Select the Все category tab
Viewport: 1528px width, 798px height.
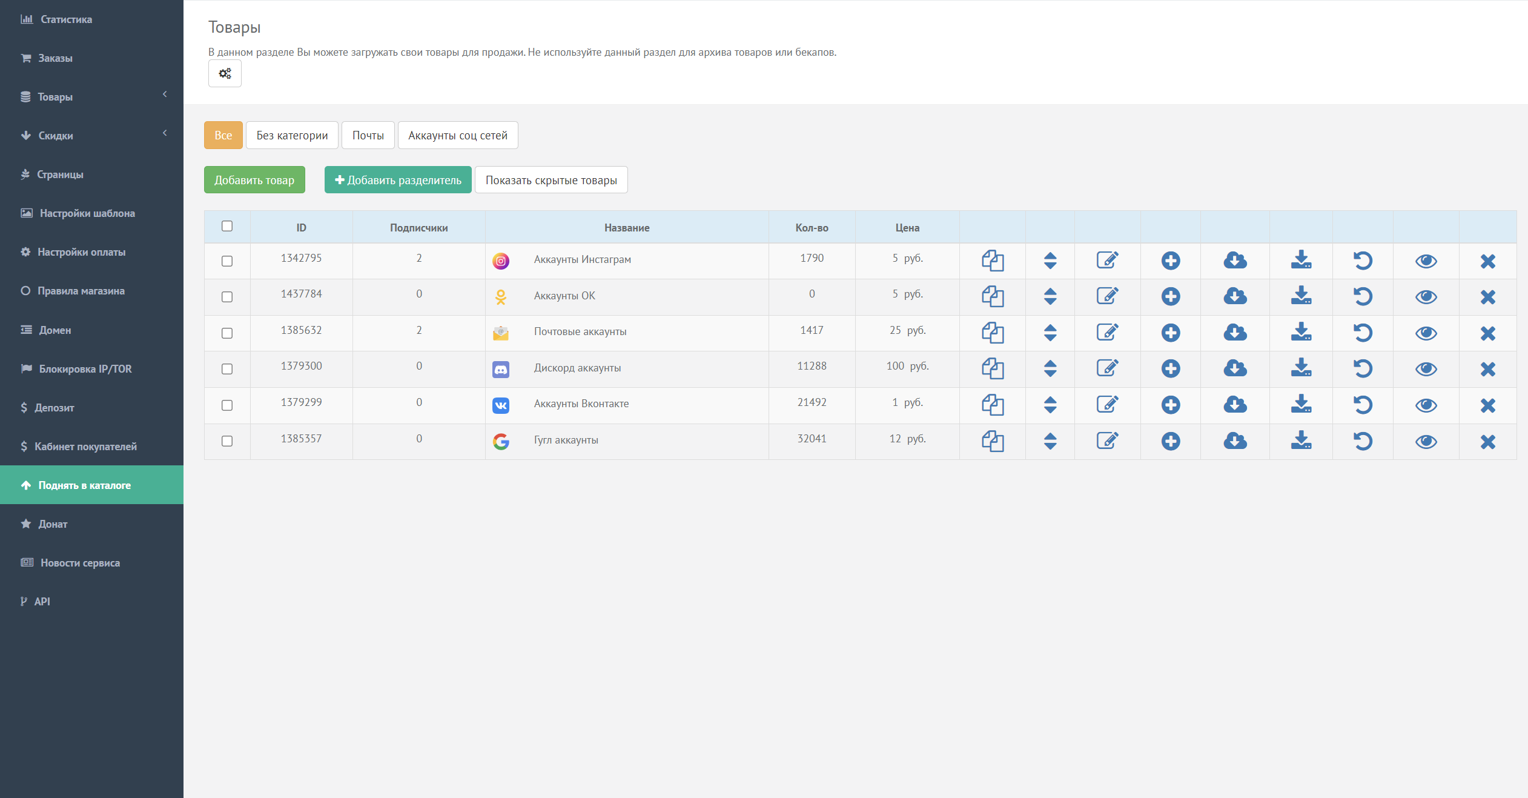tap(223, 135)
